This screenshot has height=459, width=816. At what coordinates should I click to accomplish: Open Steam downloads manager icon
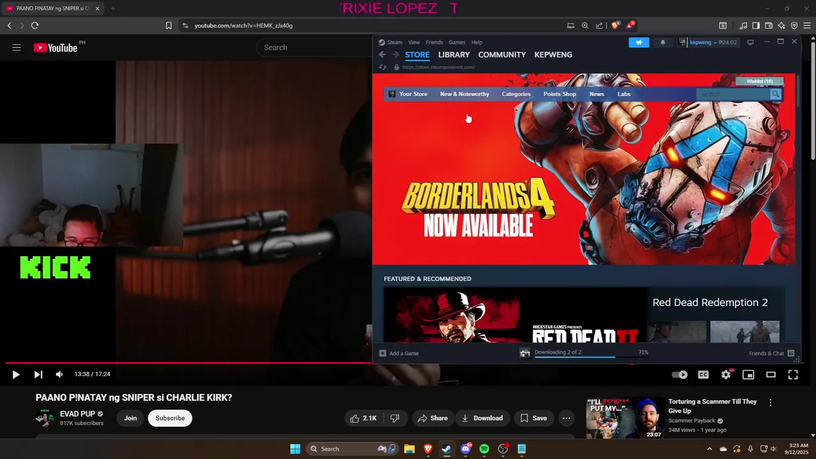point(525,353)
